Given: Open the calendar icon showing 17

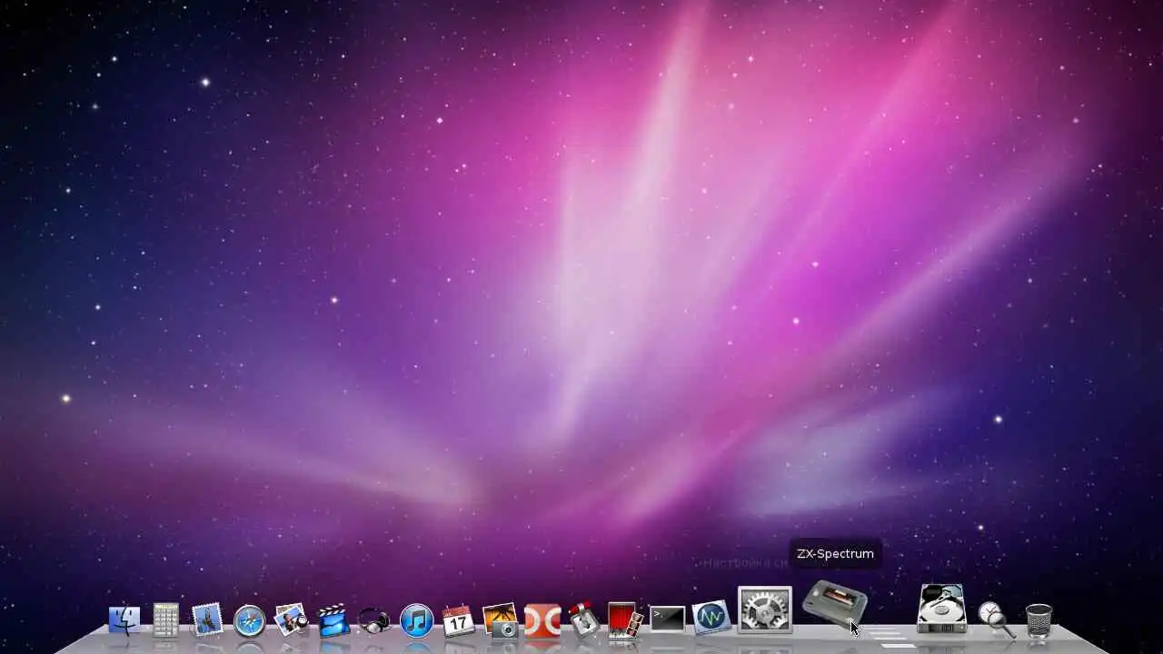Looking at the screenshot, I should point(458,620).
